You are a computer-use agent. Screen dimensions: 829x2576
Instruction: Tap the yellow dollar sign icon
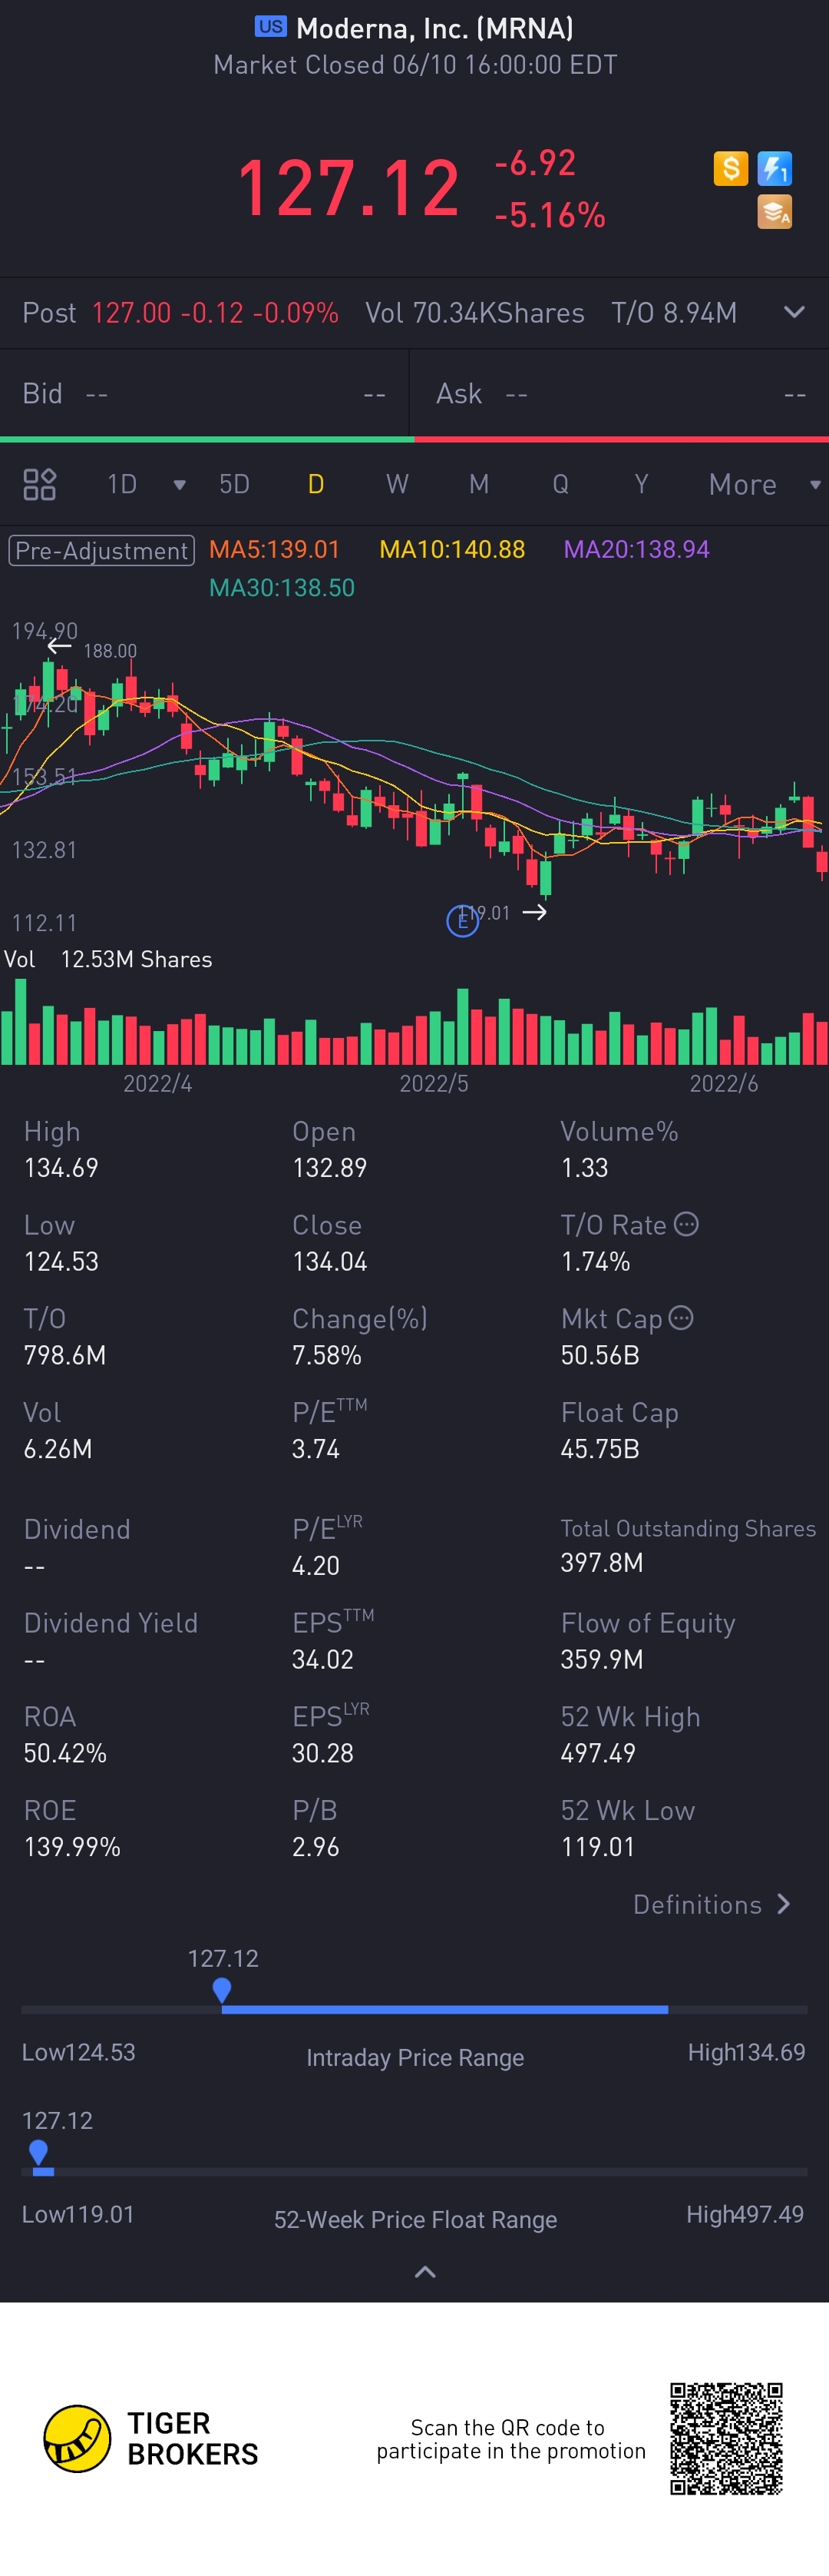coord(730,168)
